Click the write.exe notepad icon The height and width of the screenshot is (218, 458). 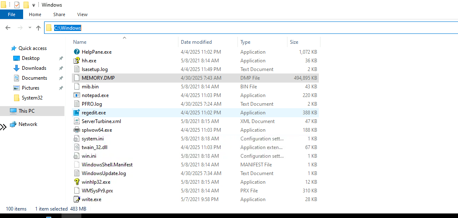[x=77, y=199]
